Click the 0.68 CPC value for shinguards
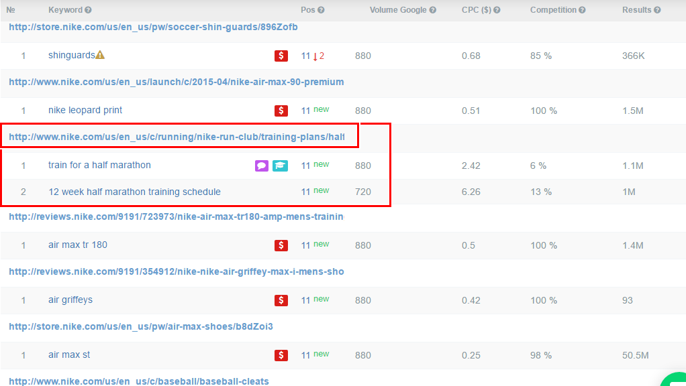The image size is (686, 386). point(471,56)
